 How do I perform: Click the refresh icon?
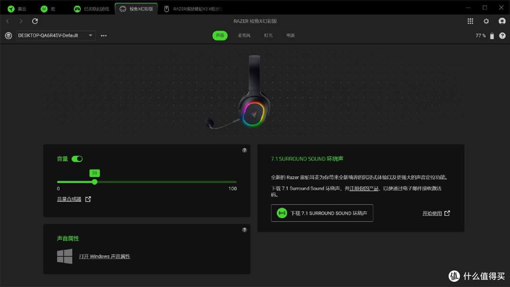[35, 21]
